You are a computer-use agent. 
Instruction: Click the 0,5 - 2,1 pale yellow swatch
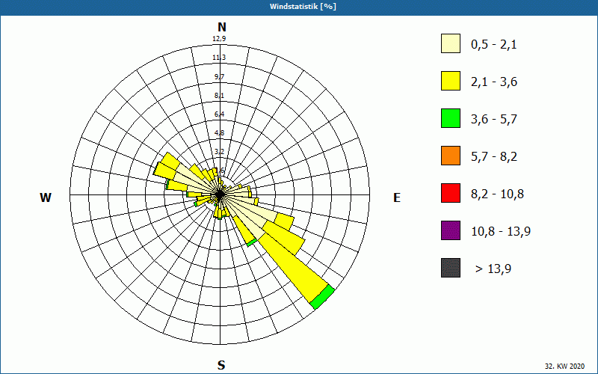(451, 43)
